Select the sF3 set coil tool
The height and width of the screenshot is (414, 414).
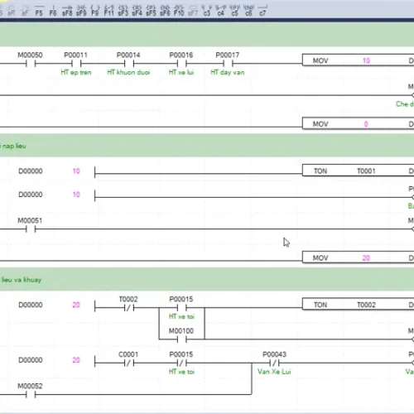tap(123, 10)
